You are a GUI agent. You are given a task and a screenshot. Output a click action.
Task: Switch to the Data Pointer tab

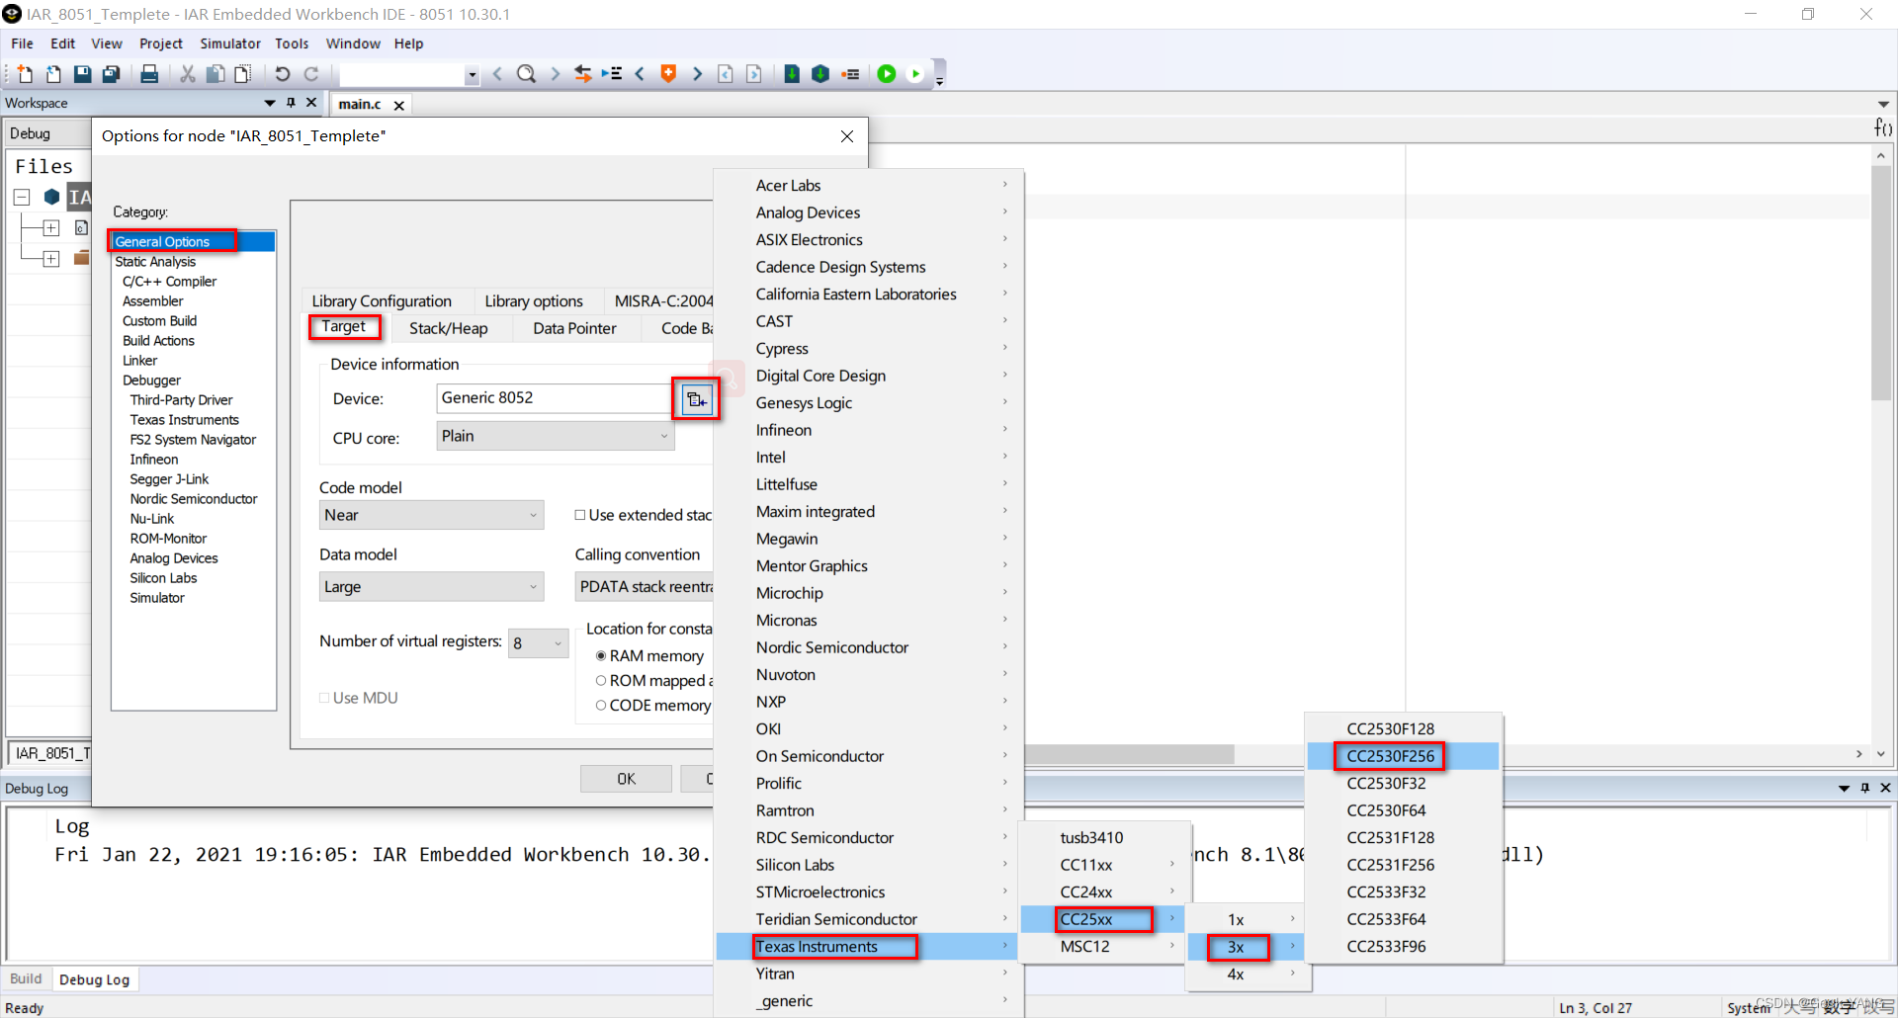tap(574, 329)
